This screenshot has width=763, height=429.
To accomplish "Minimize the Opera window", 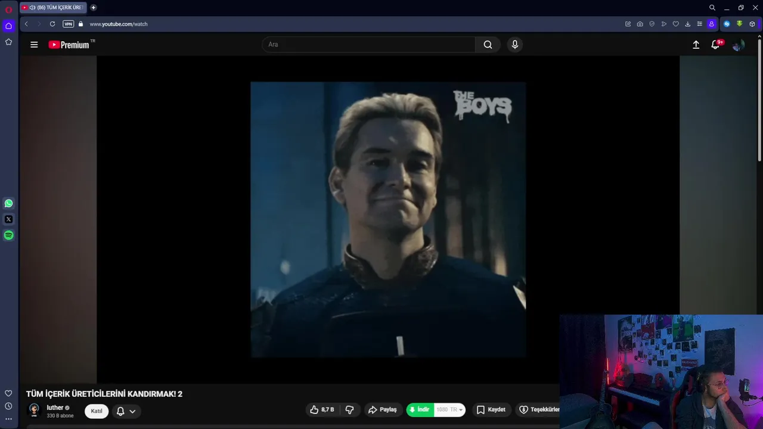I will pos(727,8).
